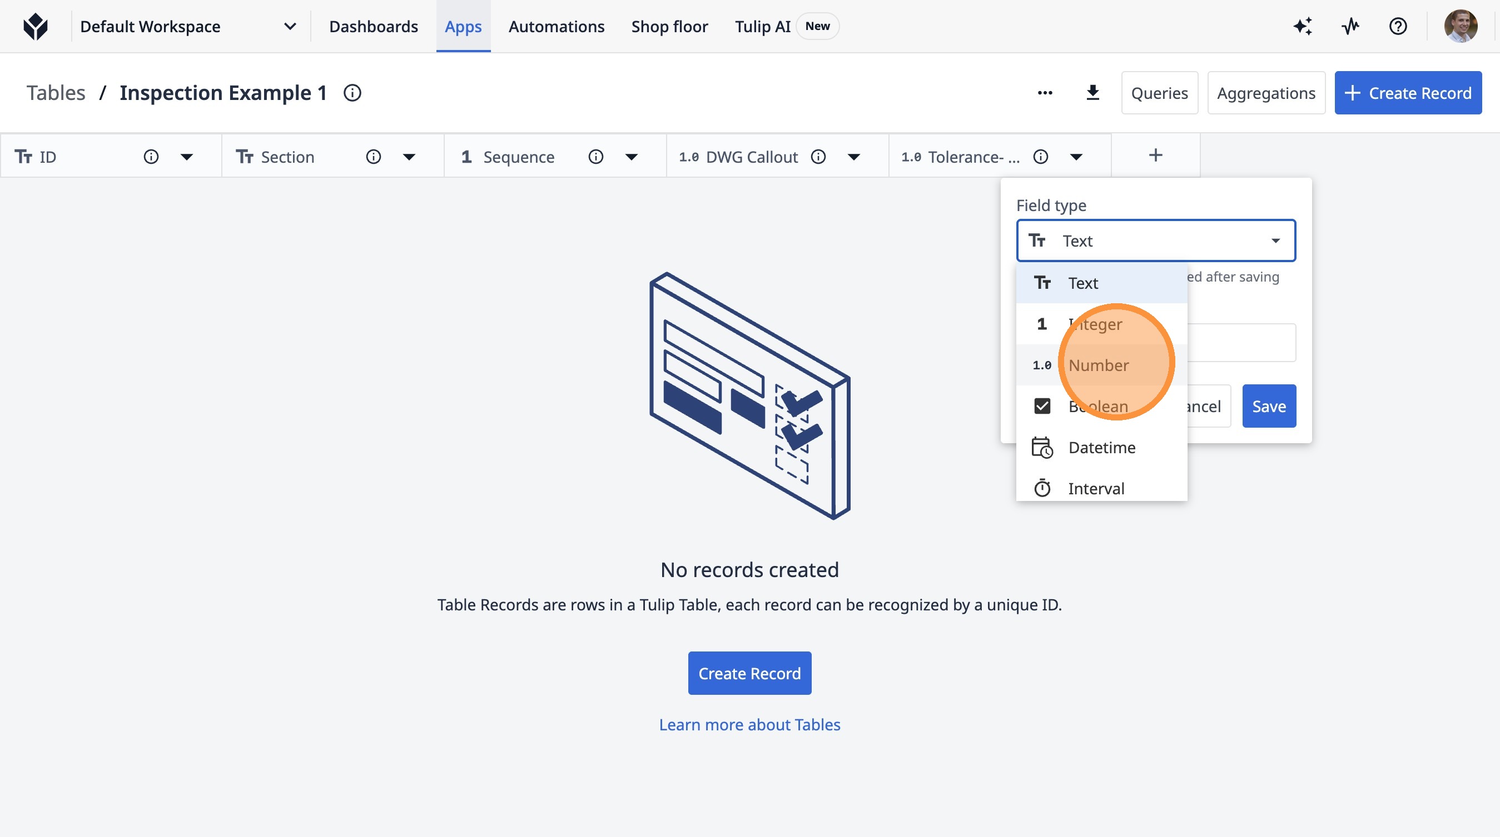The height and width of the screenshot is (837, 1500).
Task: Choose Number from field type list
Action: (x=1098, y=365)
